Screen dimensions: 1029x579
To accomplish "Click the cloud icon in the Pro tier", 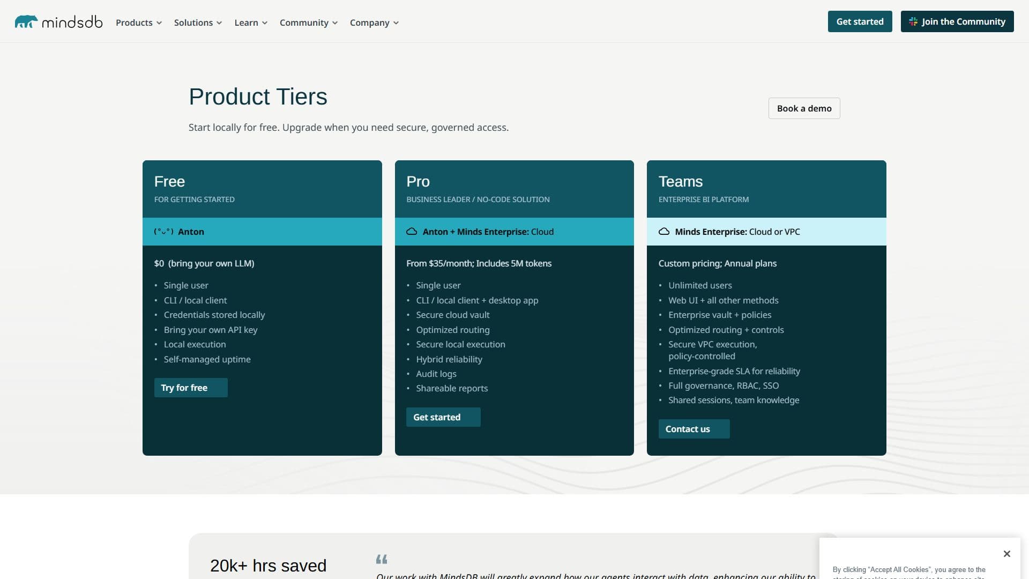I will click(x=412, y=232).
